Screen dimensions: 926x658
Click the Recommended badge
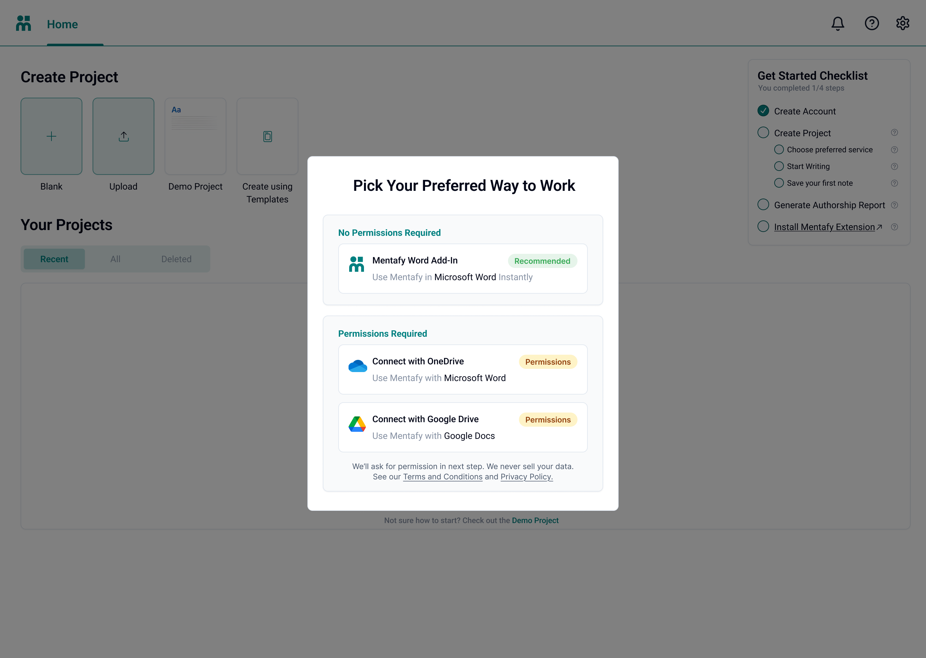point(542,261)
